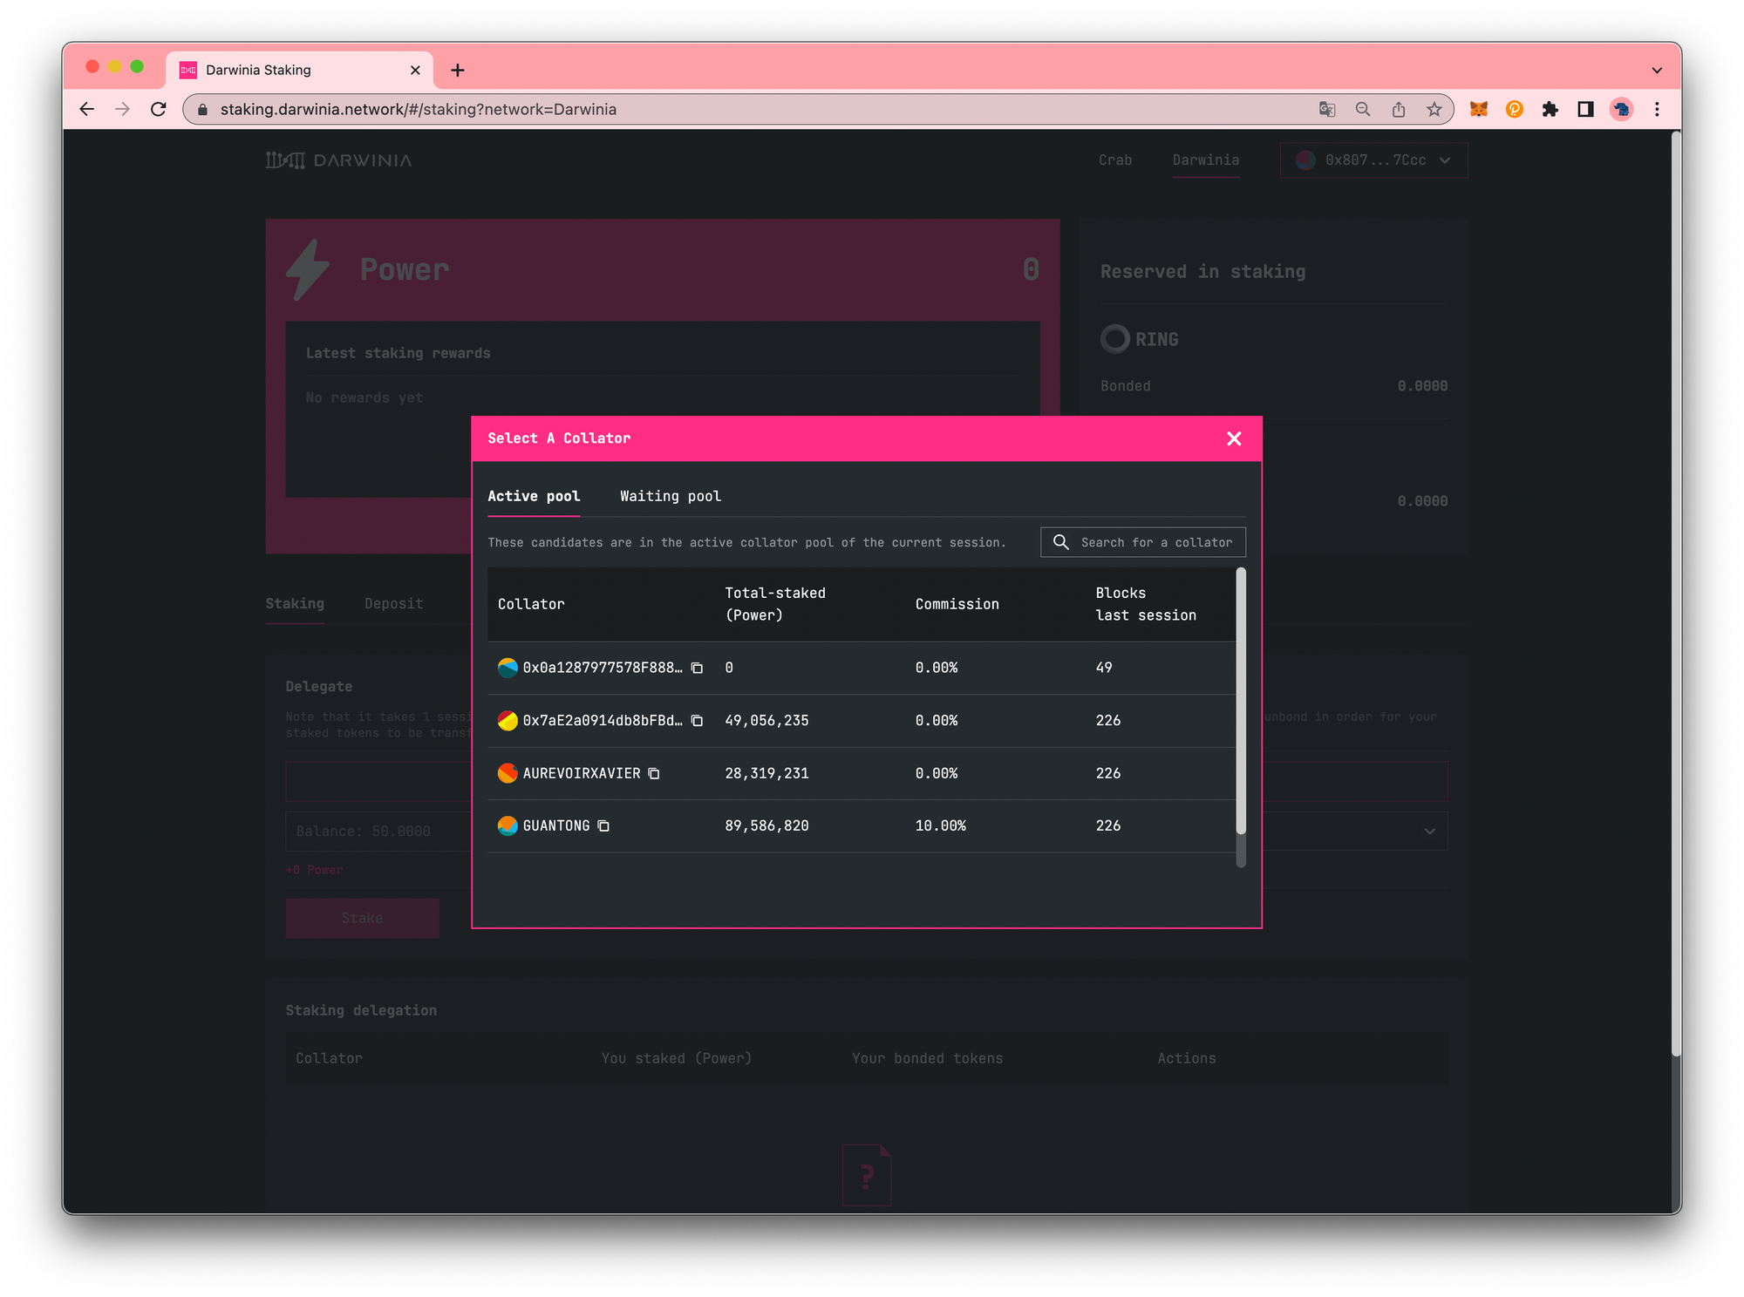Expand the 0x807...7Ccc account dropdown
This screenshot has height=1297, width=1744.
pos(1373,160)
